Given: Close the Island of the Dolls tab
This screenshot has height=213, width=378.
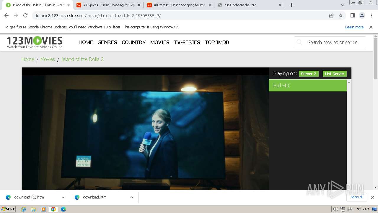Looking at the screenshot, I should coord(69,5).
